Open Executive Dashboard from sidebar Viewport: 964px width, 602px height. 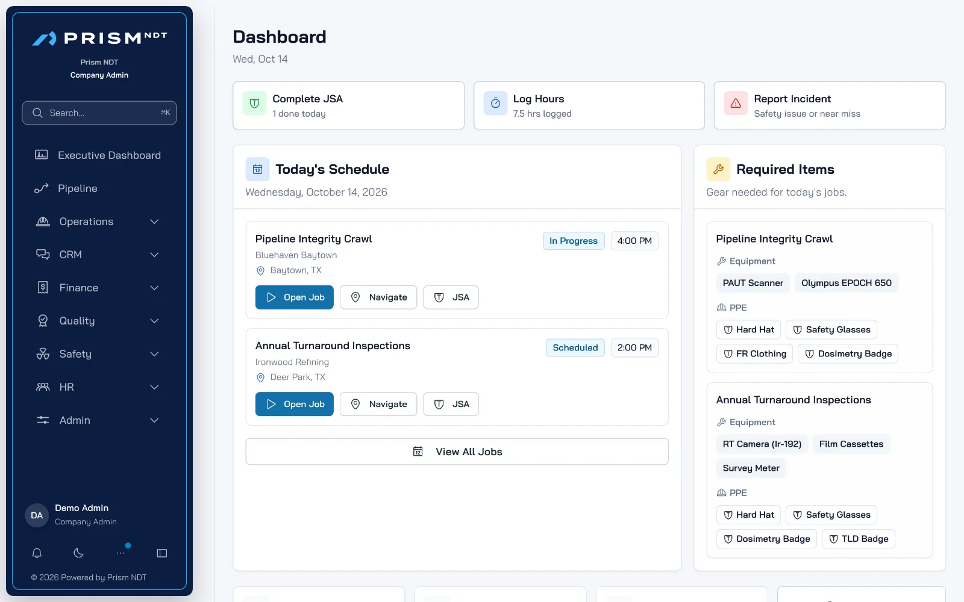tap(99, 155)
